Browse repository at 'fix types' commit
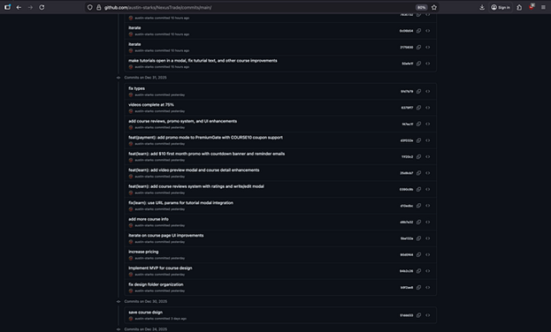Viewport: 551px width, 332px height. pyautogui.click(x=428, y=91)
